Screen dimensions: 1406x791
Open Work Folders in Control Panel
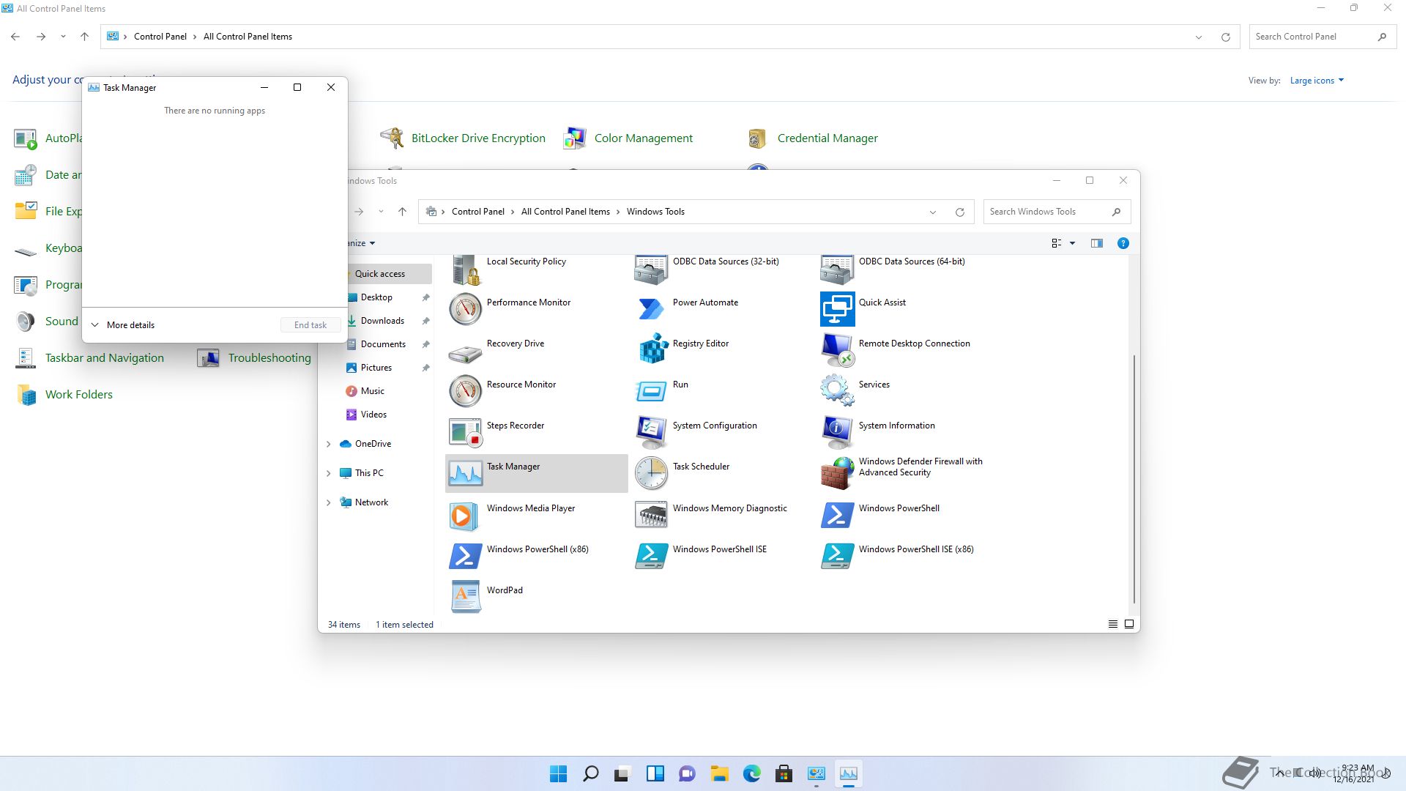79,395
